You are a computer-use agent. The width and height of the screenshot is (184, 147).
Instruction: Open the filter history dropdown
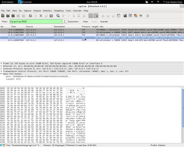click(x=64, y=21)
